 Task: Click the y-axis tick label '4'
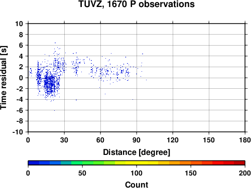pos(21,56)
